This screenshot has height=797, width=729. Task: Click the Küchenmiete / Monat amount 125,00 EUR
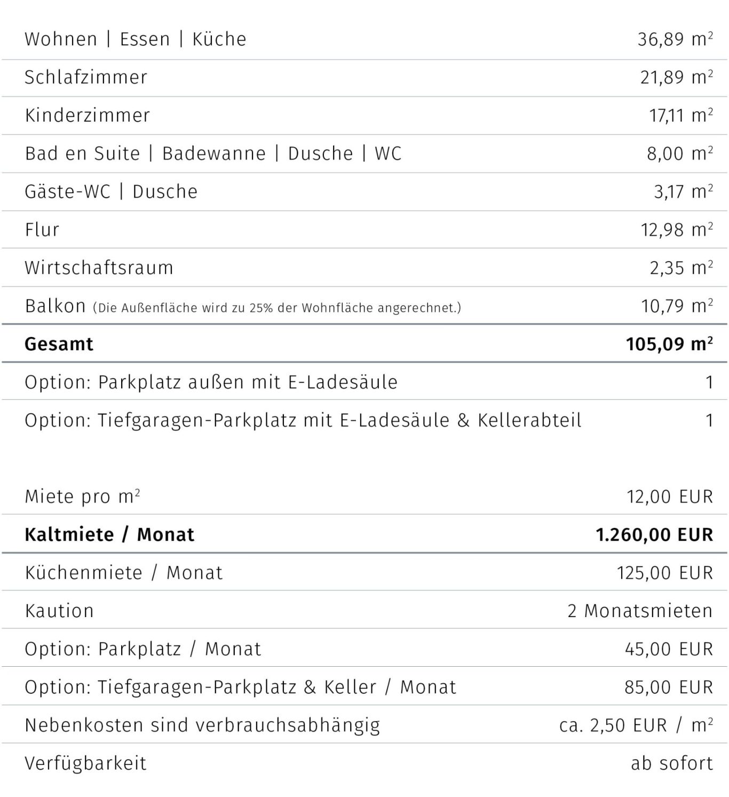pyautogui.click(x=665, y=573)
